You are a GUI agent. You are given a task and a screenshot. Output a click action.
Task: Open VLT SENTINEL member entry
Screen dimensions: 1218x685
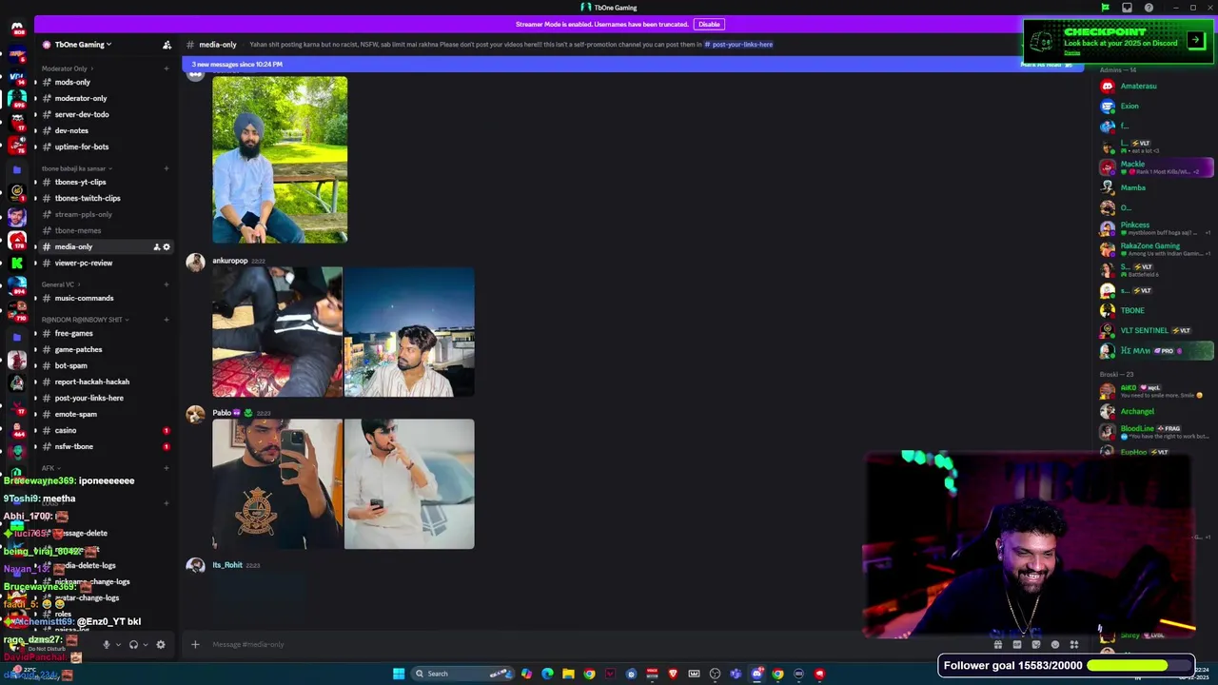pyautogui.click(x=1156, y=330)
